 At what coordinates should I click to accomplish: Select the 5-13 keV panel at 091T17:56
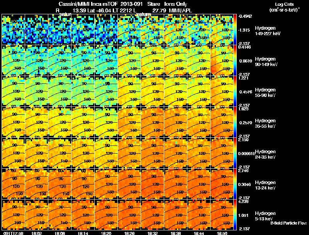pyautogui.click(x=13, y=215)
